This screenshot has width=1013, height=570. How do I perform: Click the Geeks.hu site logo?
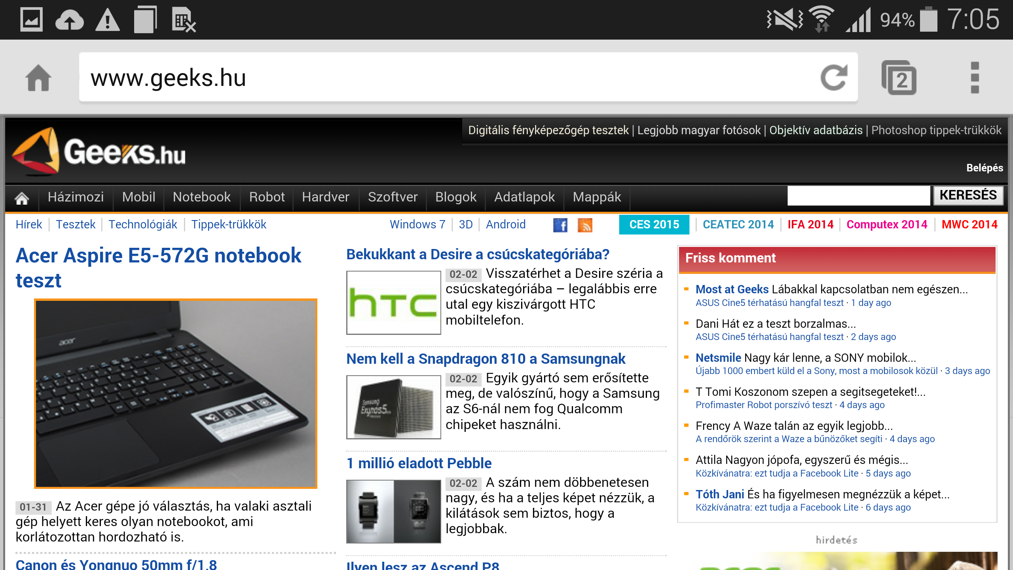(x=99, y=152)
